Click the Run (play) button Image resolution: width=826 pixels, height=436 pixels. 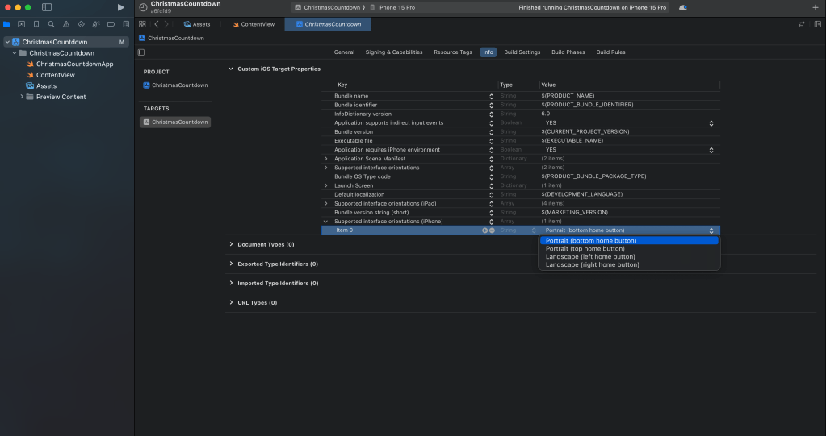point(121,7)
